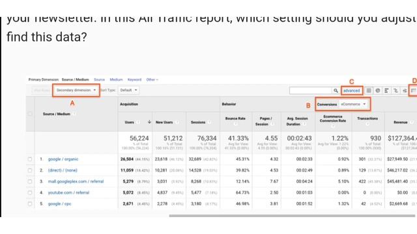Screen dimensions: 417x234
Task: Open youtube.com / referral link
Action: tap(68, 192)
